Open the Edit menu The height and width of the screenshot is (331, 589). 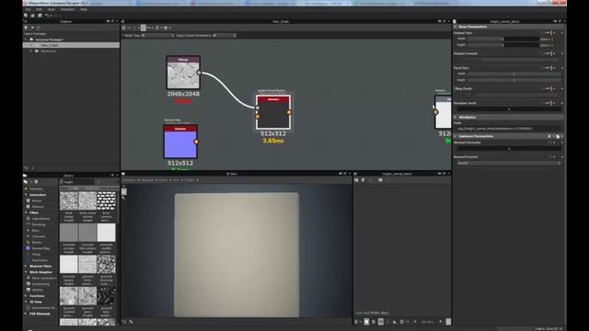tap(39, 9)
